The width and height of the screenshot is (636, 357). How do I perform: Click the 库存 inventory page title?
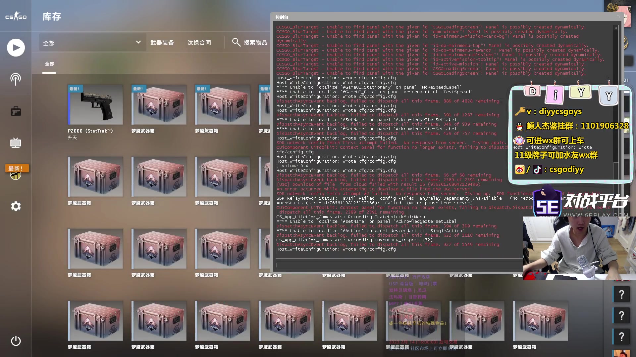(52, 17)
